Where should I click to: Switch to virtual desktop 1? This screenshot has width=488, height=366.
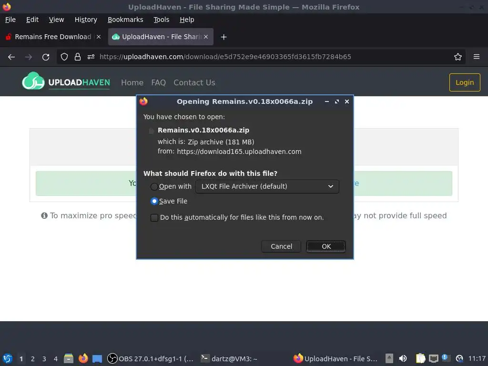(21, 359)
